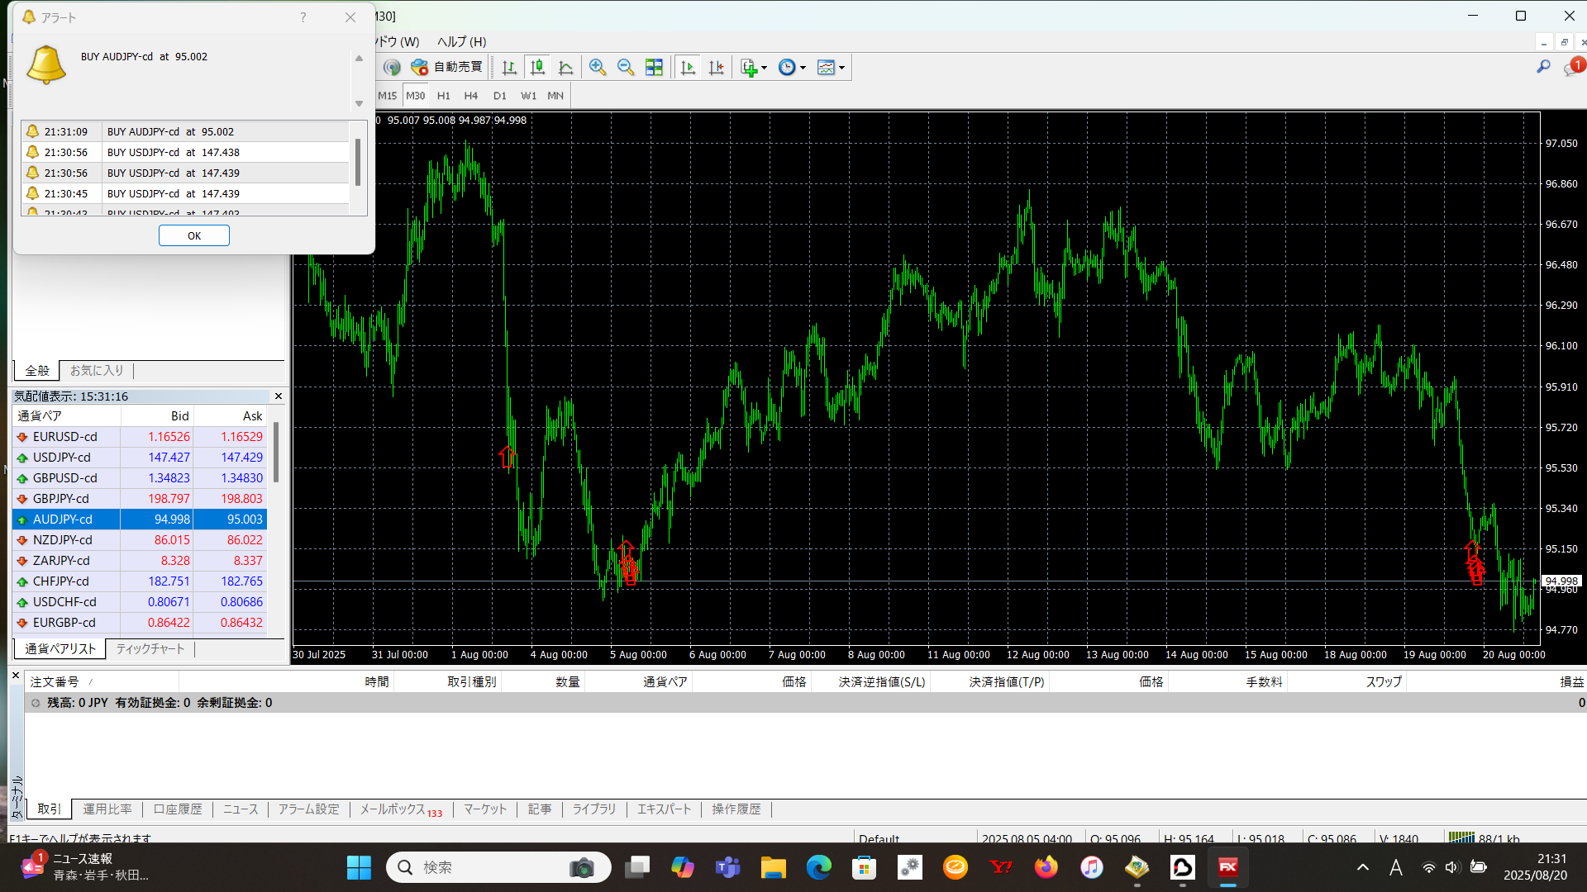Open the search magnifier in toolbar
The height and width of the screenshot is (892, 1587).
tap(1543, 67)
